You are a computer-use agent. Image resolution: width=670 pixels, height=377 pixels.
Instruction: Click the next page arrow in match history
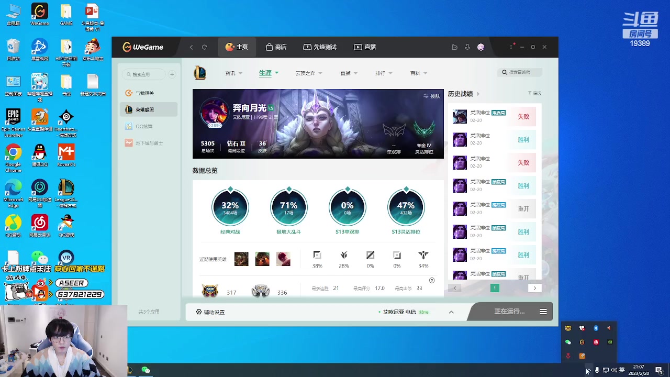click(534, 287)
